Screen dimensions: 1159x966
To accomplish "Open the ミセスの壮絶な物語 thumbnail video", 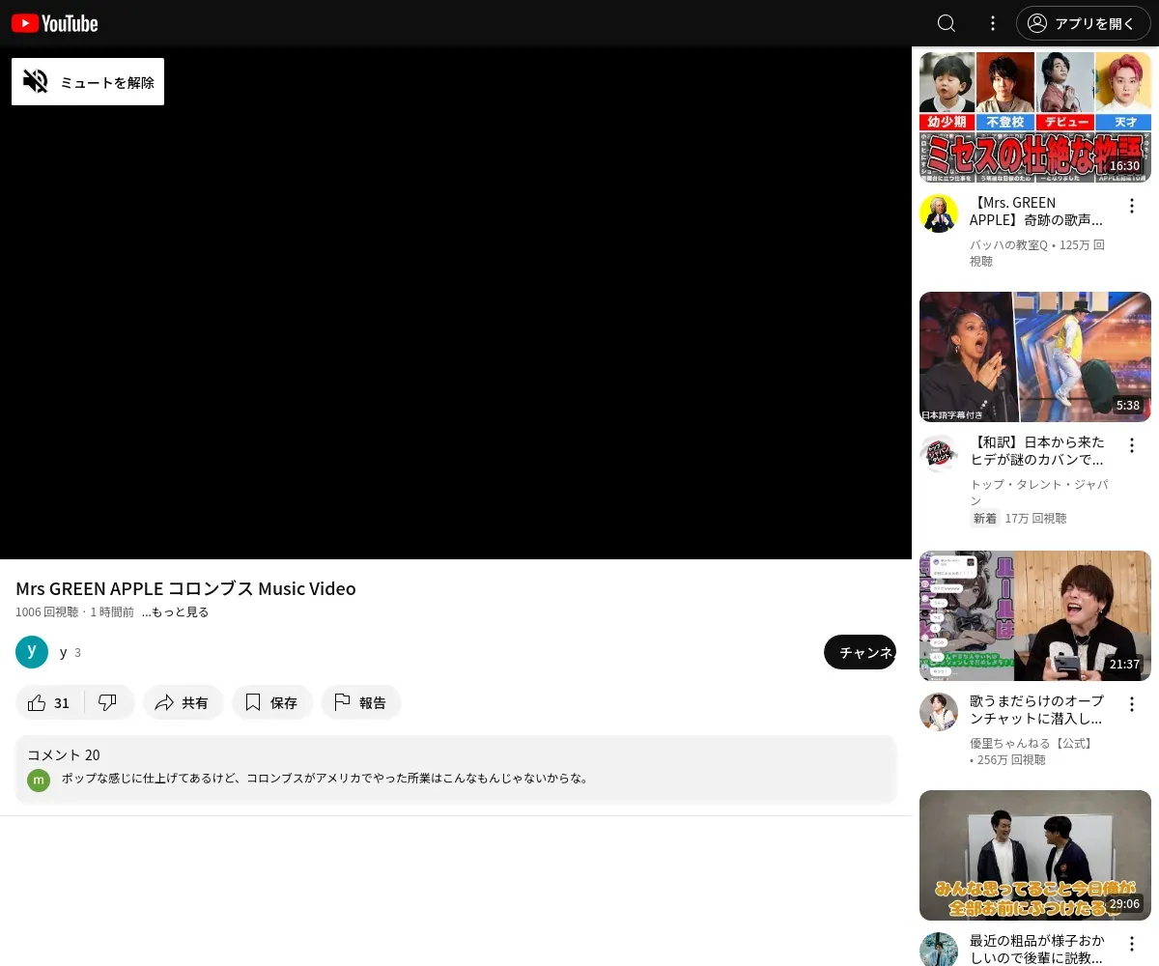I will click(x=1035, y=117).
